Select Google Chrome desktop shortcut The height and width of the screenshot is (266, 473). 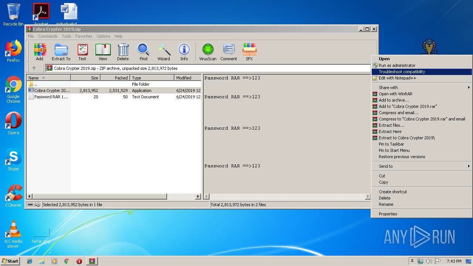tap(13, 89)
